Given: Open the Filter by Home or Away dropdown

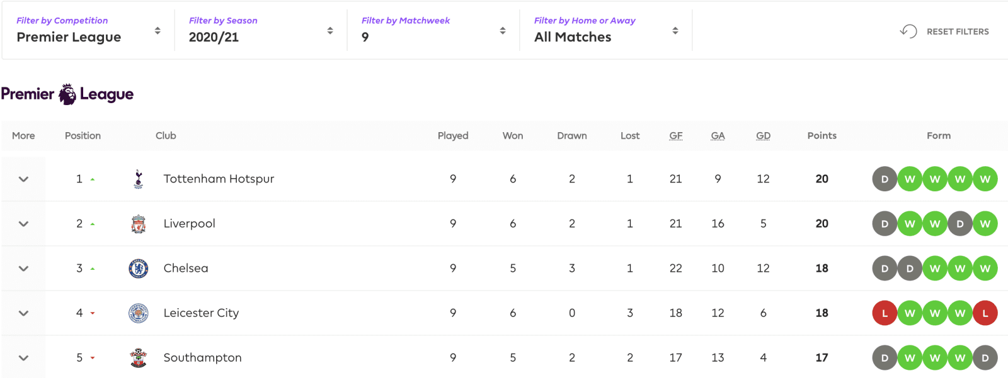Looking at the screenshot, I should [x=606, y=30].
